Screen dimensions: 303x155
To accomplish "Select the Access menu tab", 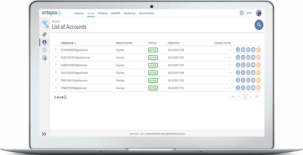I will (x=91, y=13).
